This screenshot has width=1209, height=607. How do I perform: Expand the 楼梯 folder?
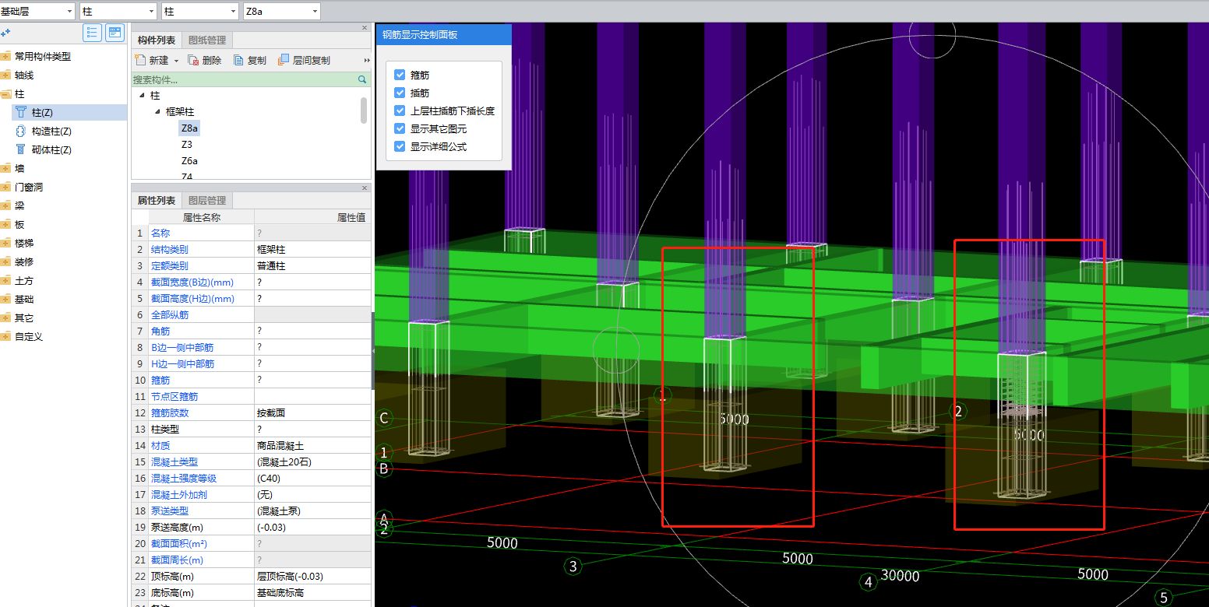[5, 243]
